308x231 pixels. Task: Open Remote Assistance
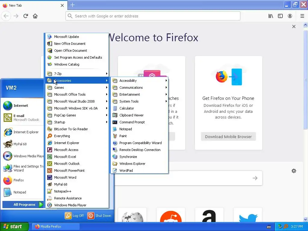tap(77, 198)
